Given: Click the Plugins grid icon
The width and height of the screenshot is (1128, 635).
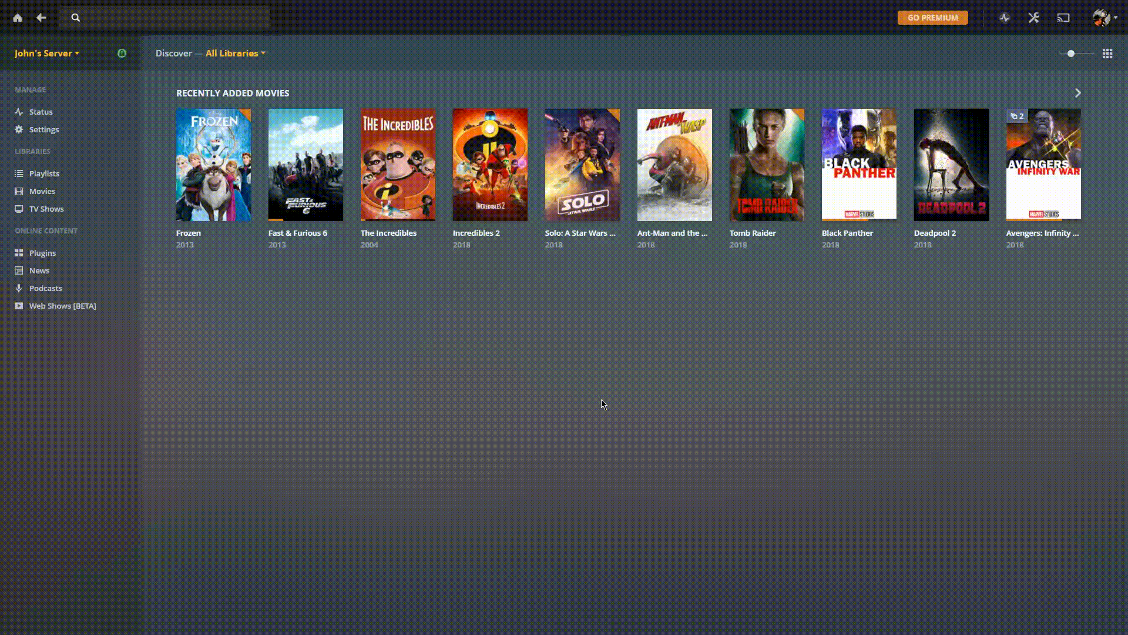Looking at the screenshot, I should [19, 253].
